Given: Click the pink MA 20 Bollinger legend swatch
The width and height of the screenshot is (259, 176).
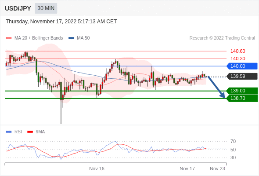Looking at the screenshot, I should pyautogui.click(x=9, y=38).
